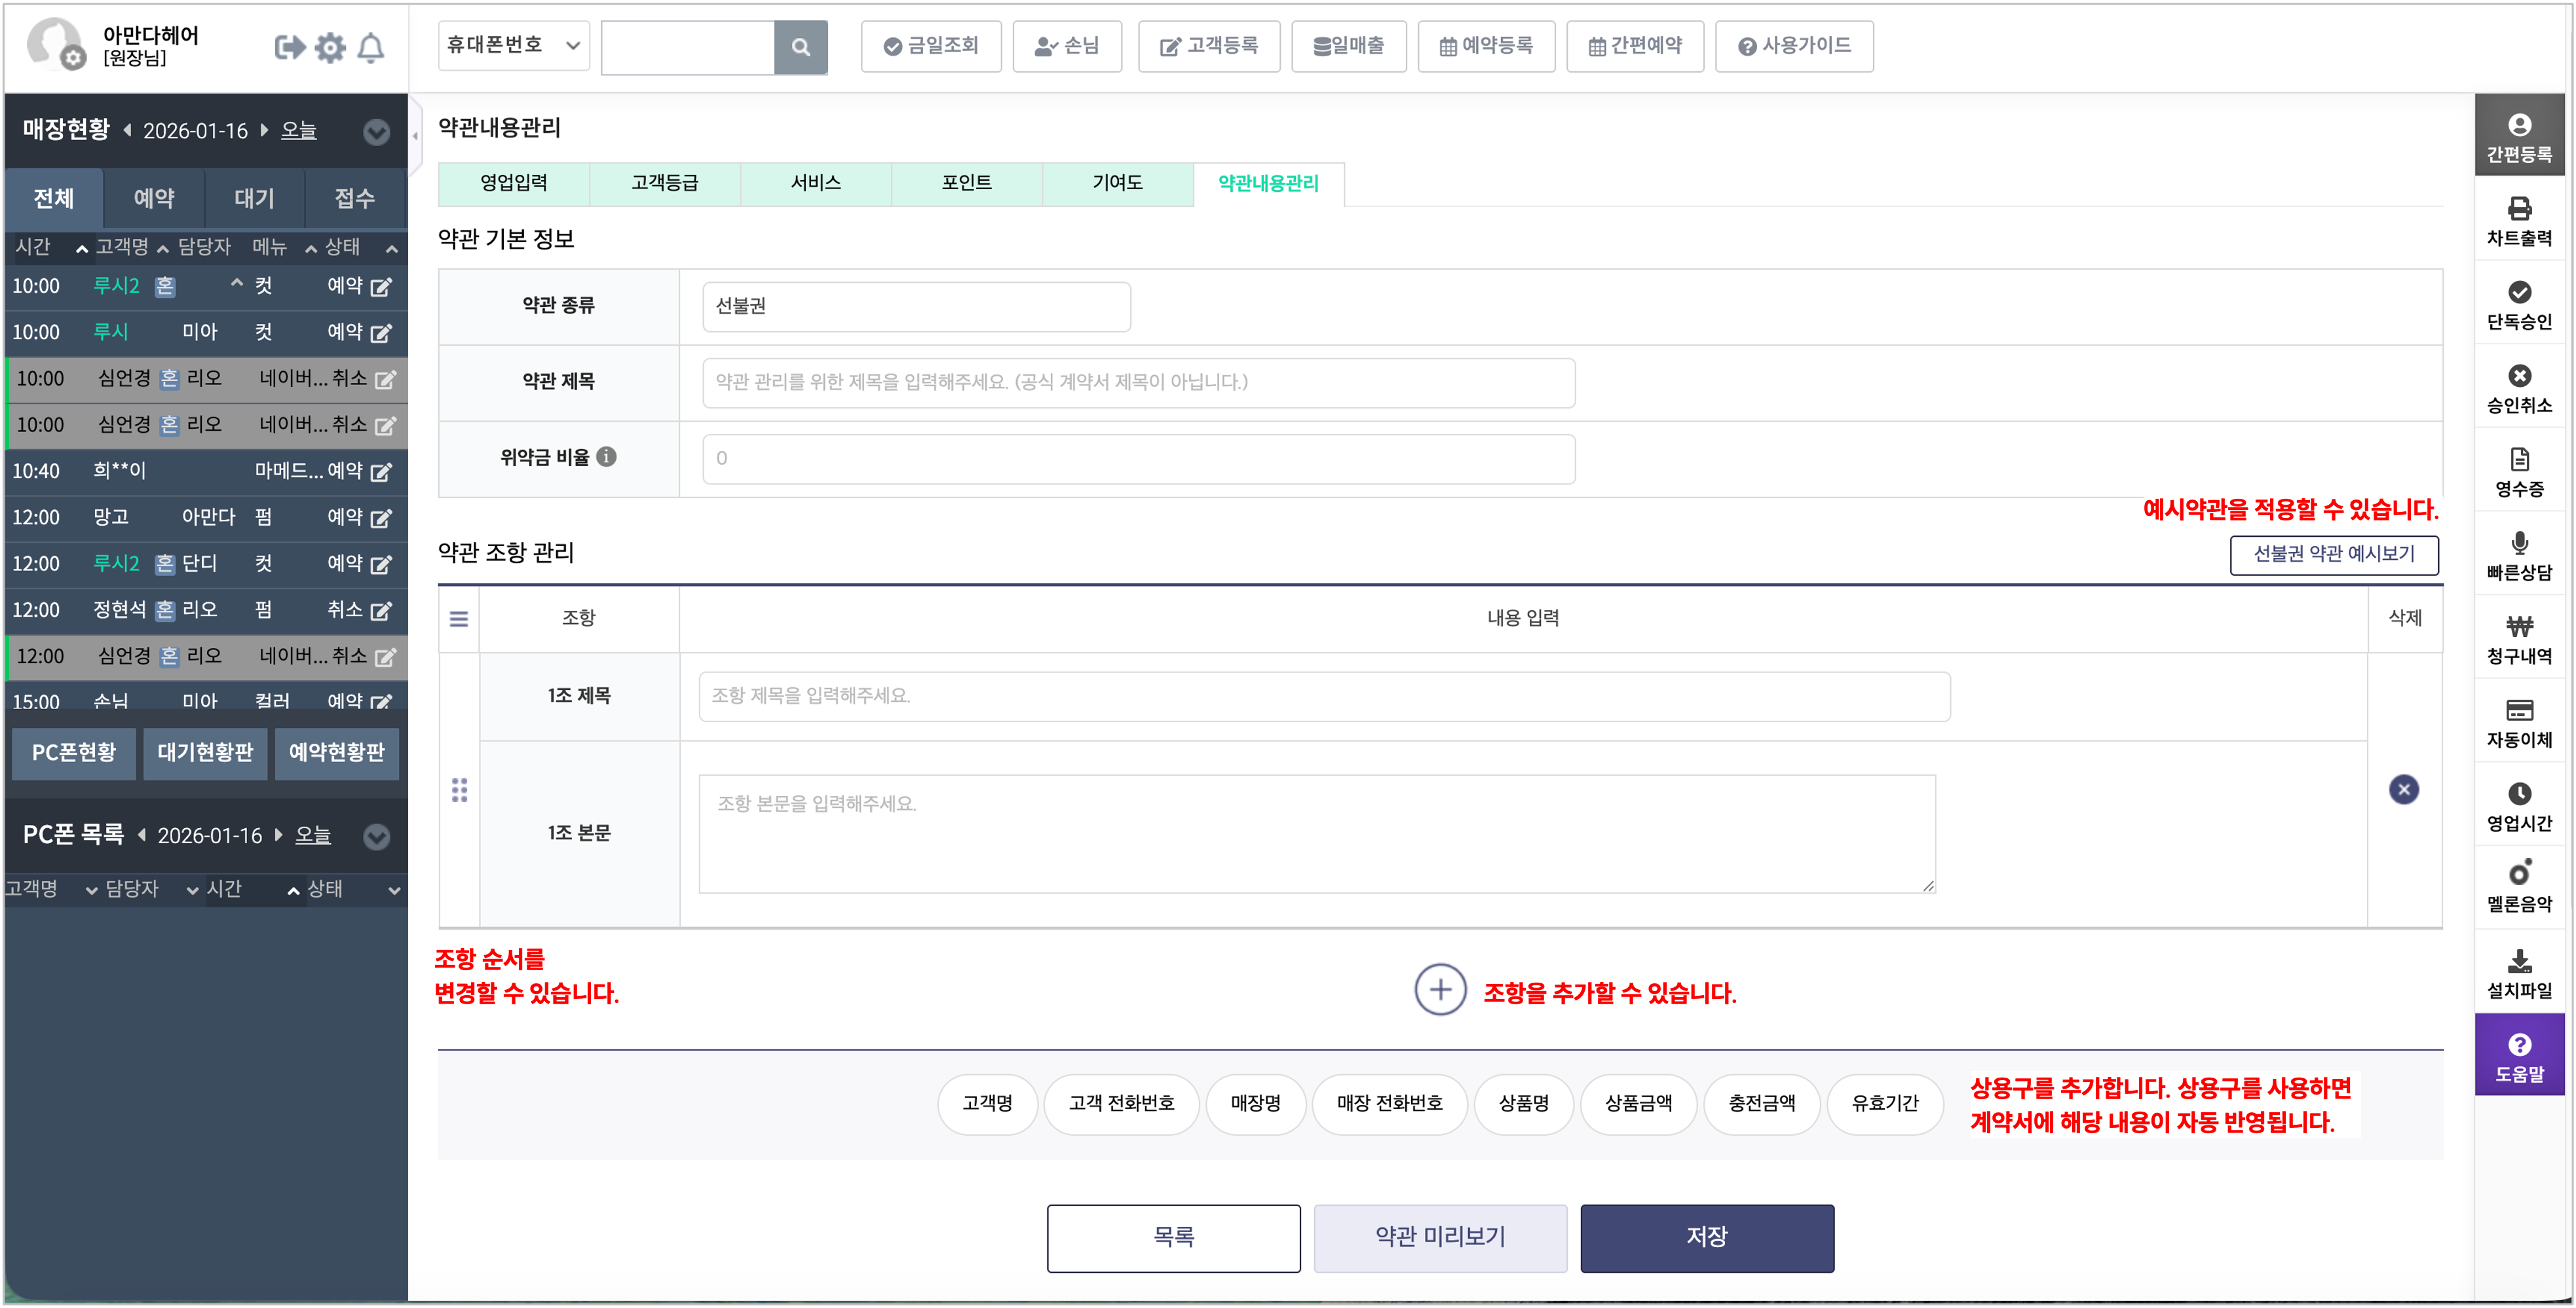Switch to the 고객등급 tab
Viewport: 2576px width, 1308px height.
tap(664, 183)
